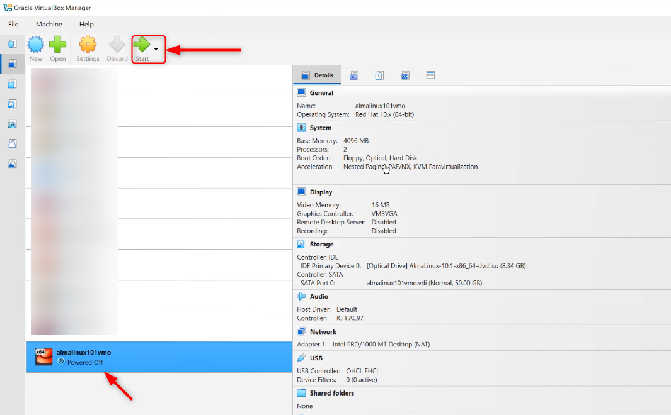The image size is (671, 415).
Task: Click the USB section plug icon
Action: [x=301, y=358]
